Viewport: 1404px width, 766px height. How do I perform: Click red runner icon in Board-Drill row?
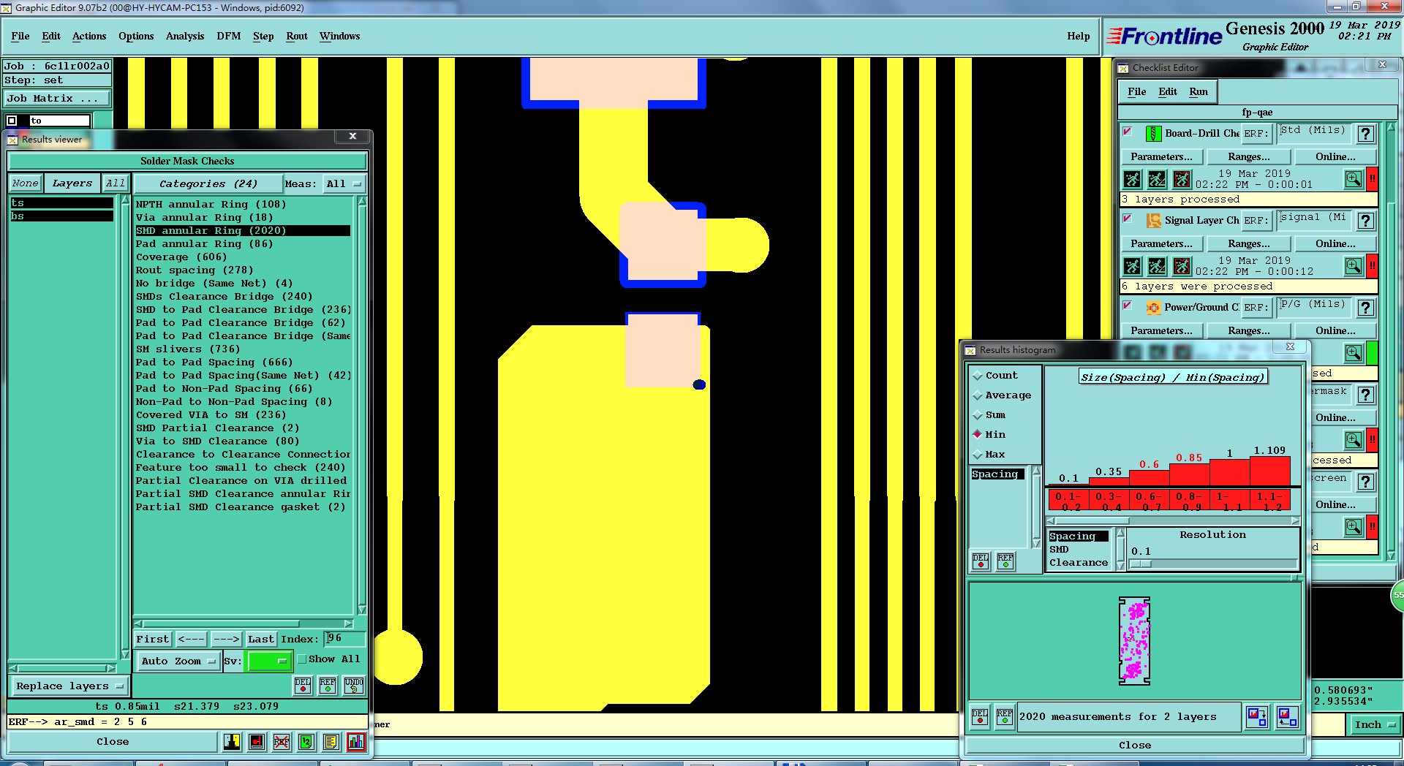click(x=1182, y=179)
